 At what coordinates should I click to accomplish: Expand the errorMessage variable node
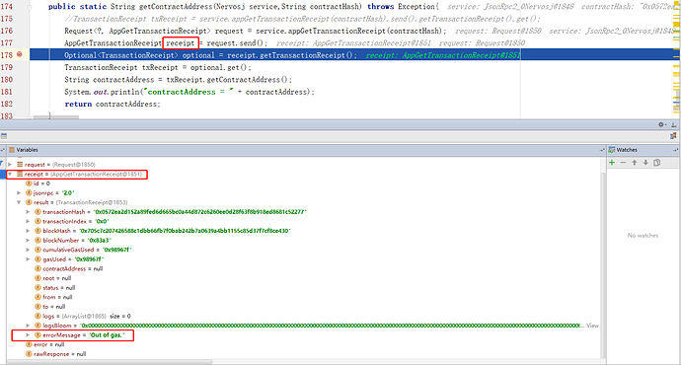[x=29, y=335]
